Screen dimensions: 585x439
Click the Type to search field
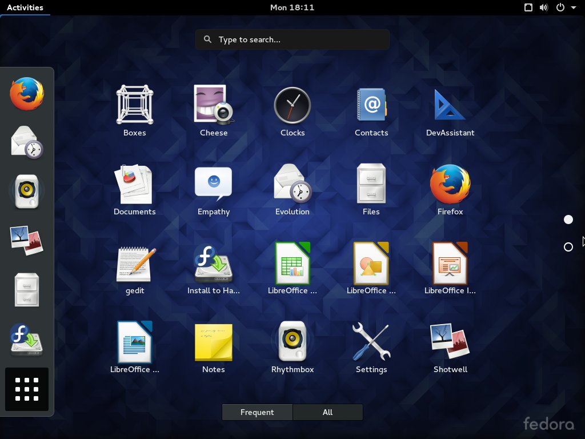tap(292, 39)
